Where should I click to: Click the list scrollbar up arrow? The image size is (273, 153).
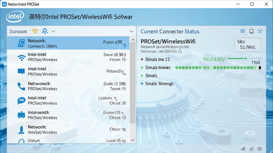[x=133, y=40]
